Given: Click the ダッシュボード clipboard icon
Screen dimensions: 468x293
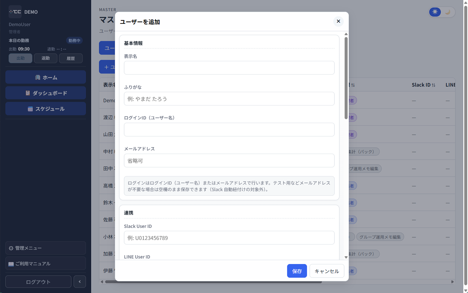Looking at the screenshot, I should coord(28,93).
